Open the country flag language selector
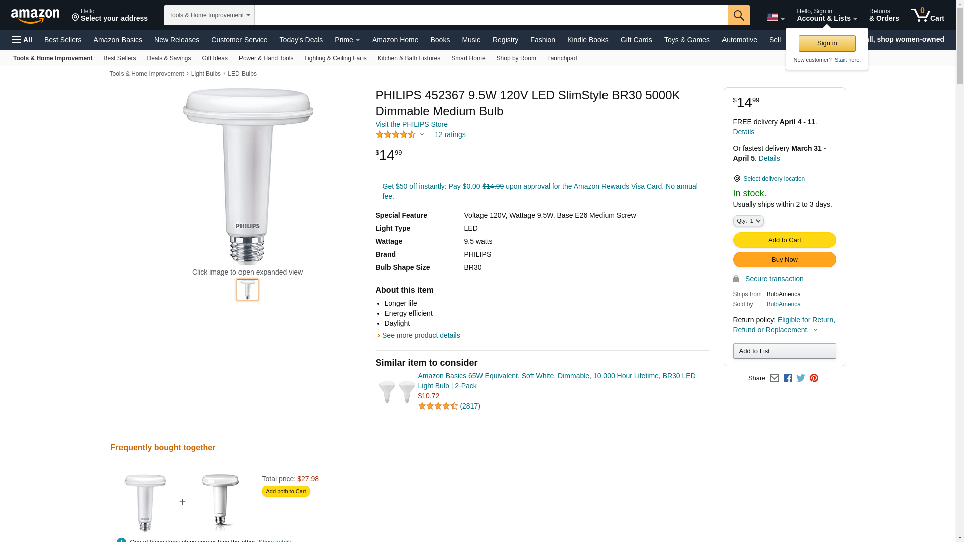This screenshot has height=542, width=964. tap(775, 17)
